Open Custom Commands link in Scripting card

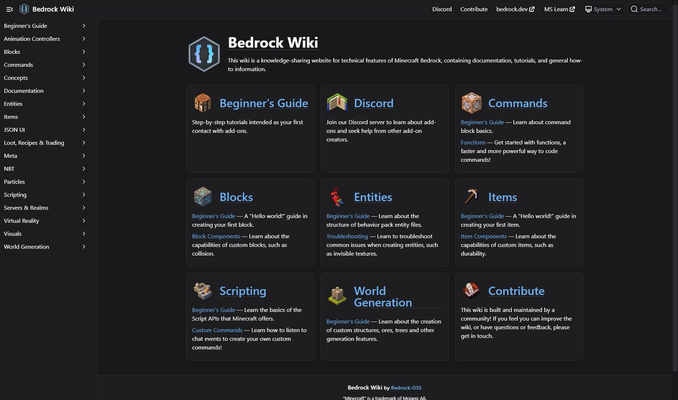[217, 330]
